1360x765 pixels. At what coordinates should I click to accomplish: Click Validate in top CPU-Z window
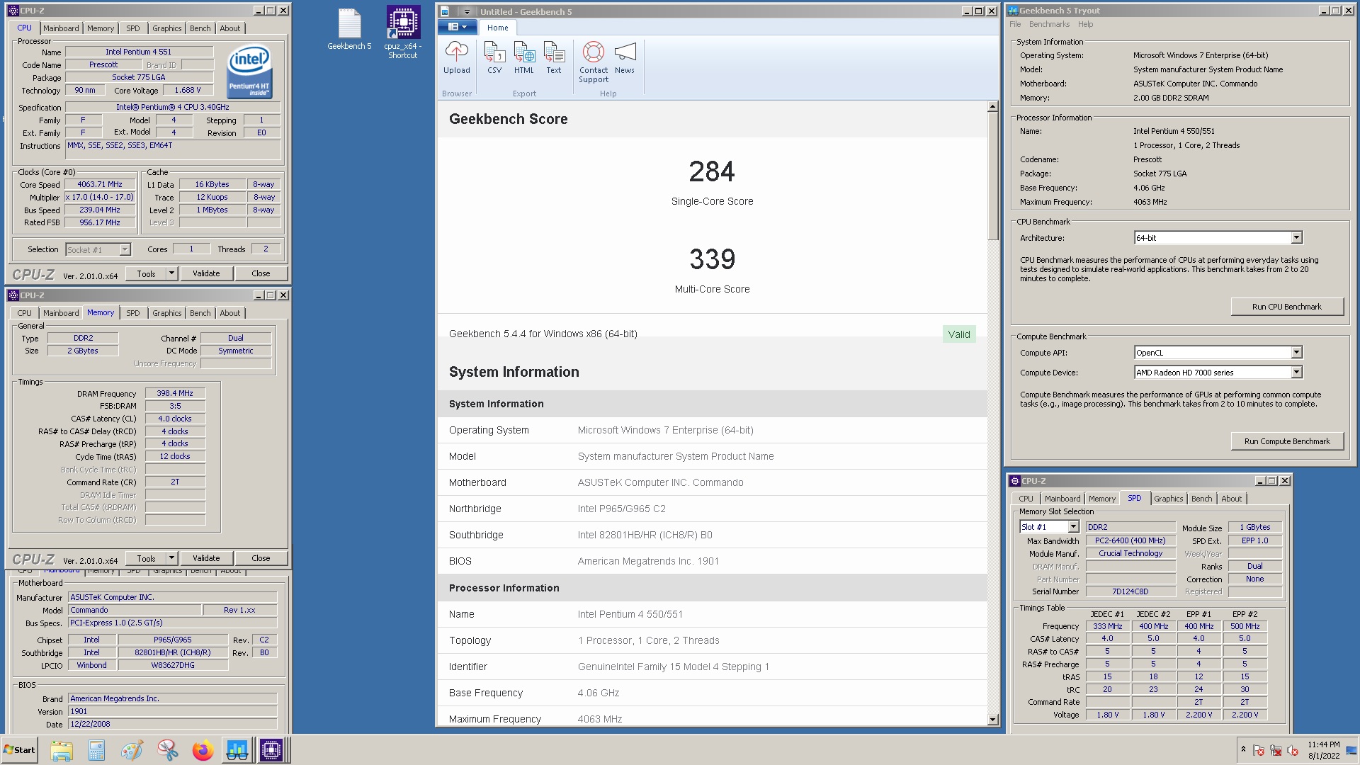point(206,273)
